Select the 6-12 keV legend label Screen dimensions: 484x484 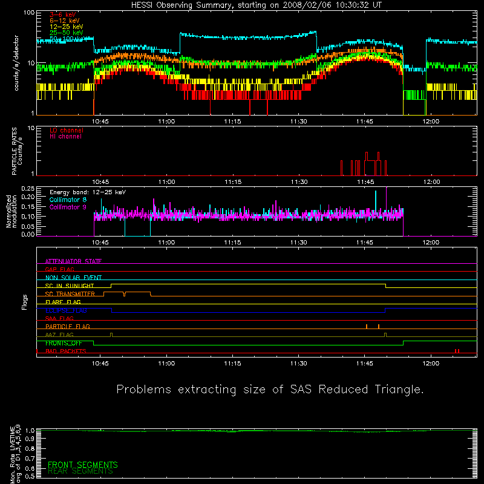click(65, 21)
